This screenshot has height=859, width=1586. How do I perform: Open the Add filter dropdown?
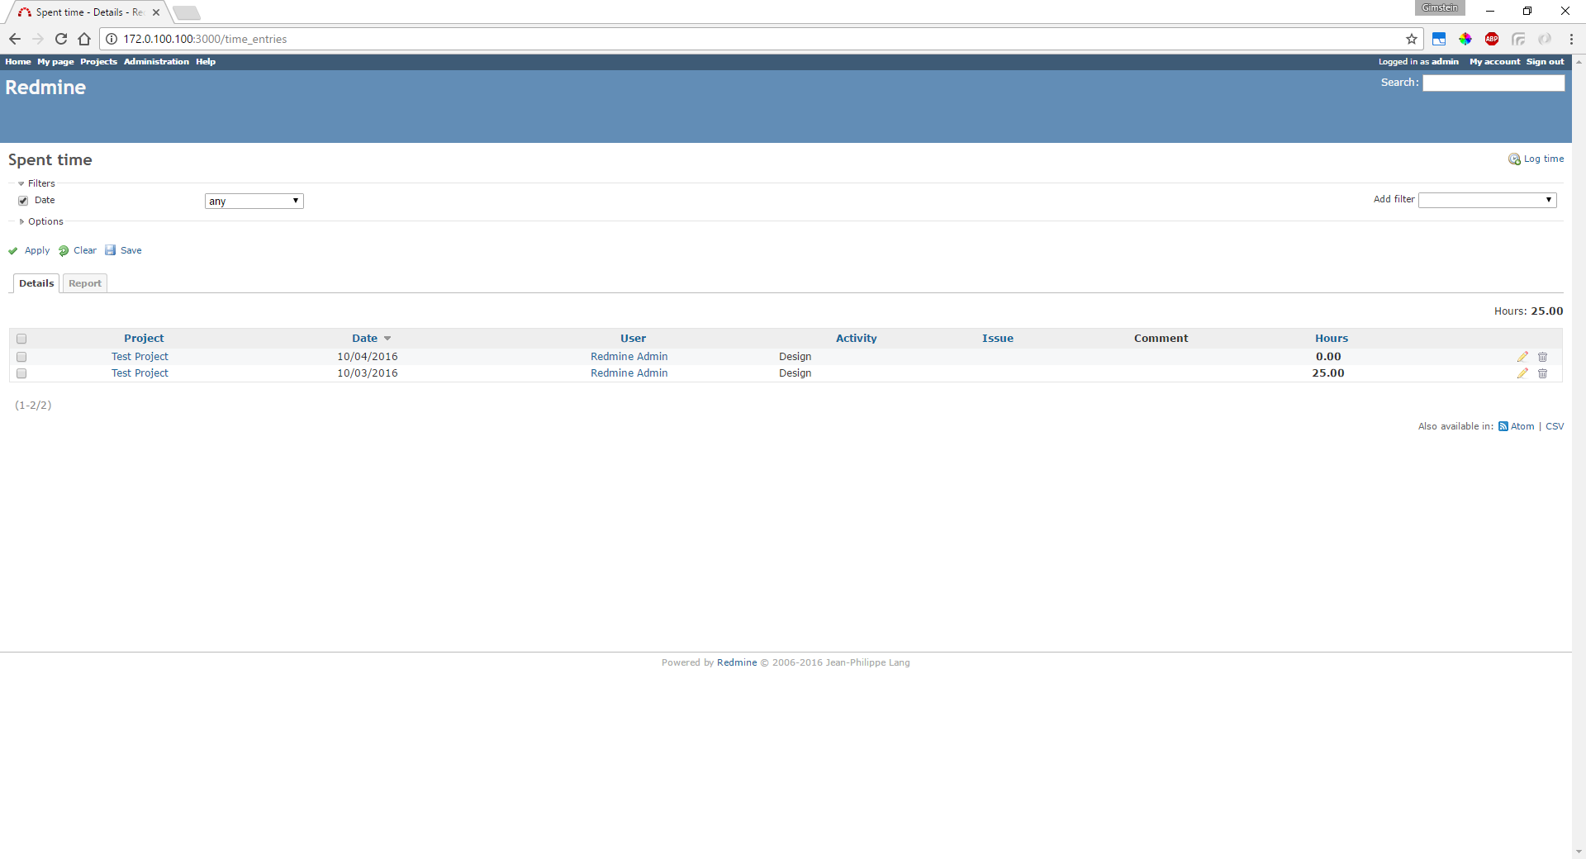pos(1487,200)
